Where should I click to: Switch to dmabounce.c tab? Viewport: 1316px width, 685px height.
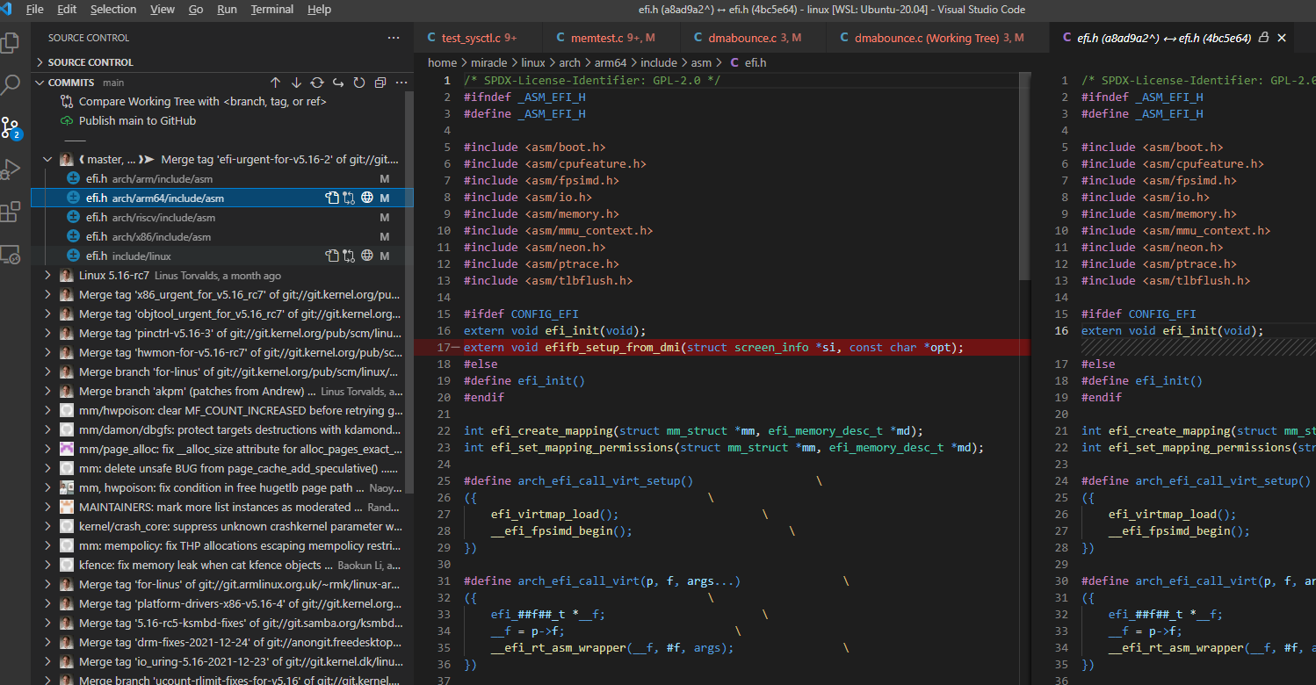tap(753, 38)
